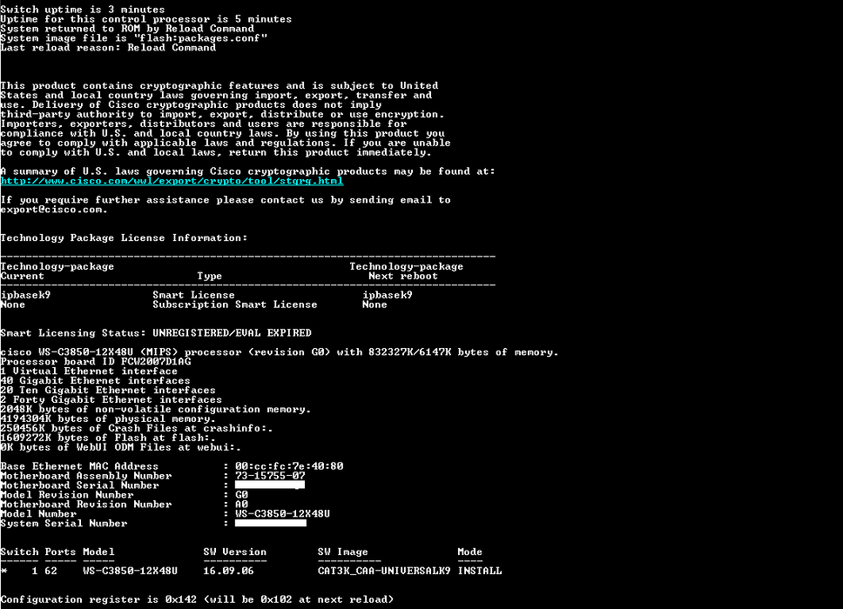Click the Processor board ID line

[x=95, y=362]
